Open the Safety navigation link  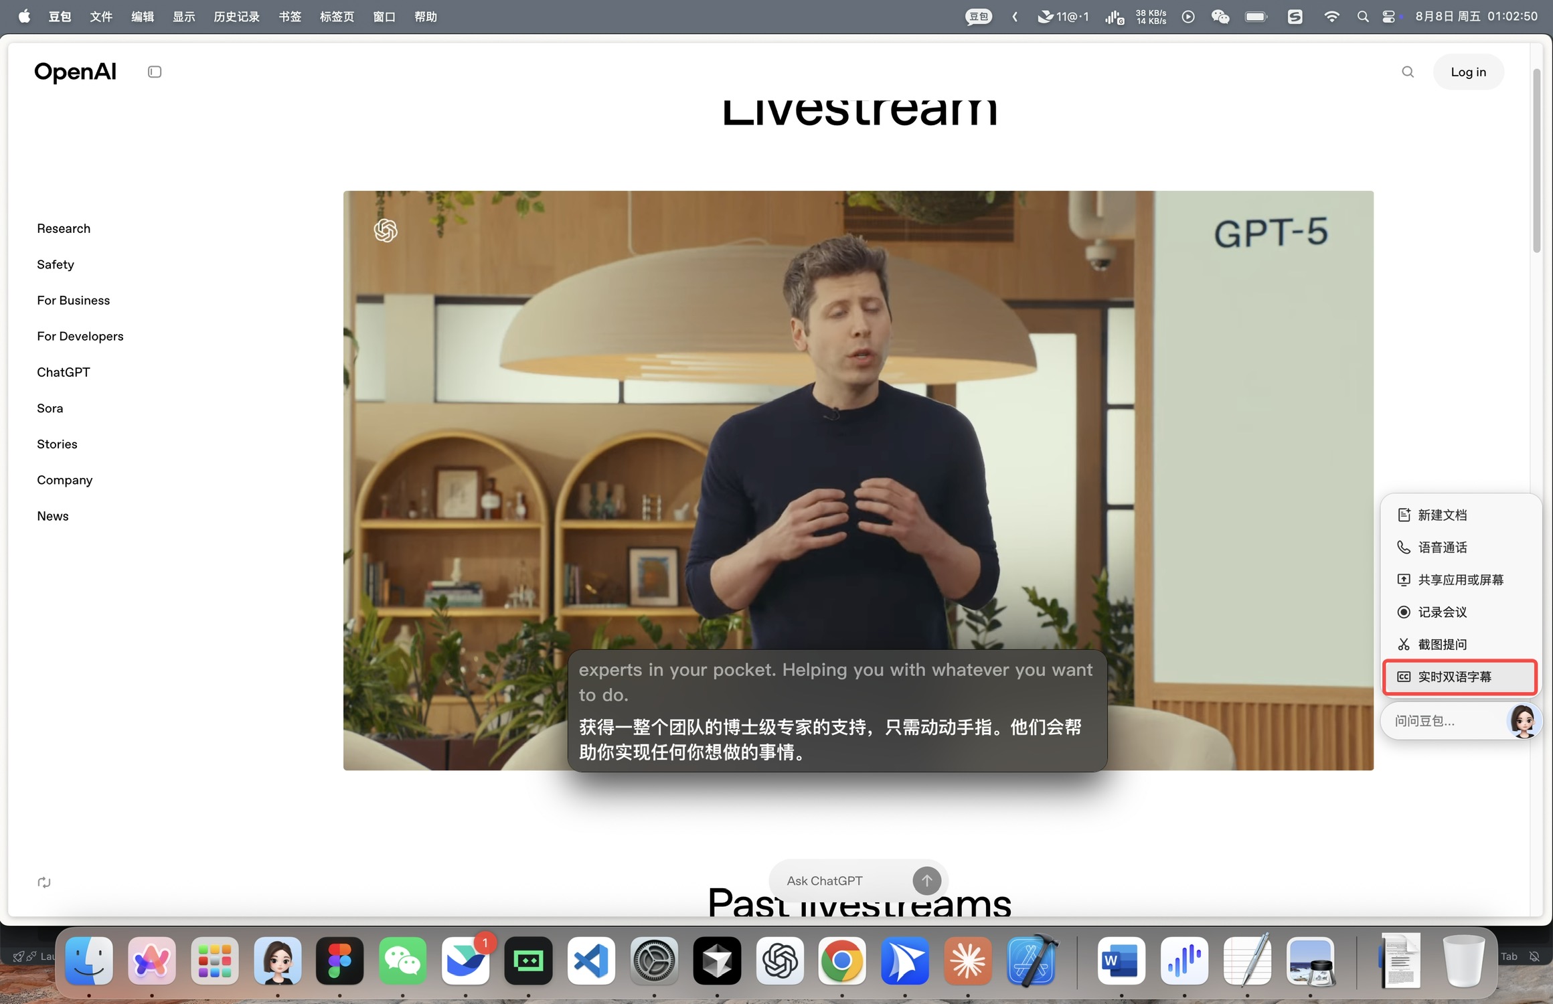[56, 264]
